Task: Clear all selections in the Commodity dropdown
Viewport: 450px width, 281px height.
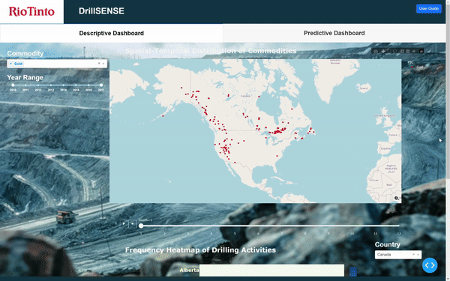Action: tap(99, 64)
